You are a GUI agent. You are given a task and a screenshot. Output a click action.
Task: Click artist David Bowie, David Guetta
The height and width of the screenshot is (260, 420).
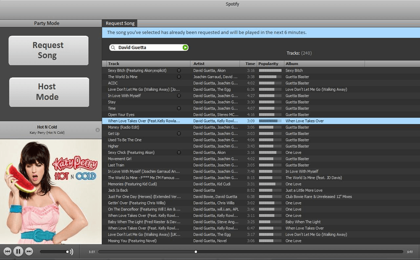(215, 197)
